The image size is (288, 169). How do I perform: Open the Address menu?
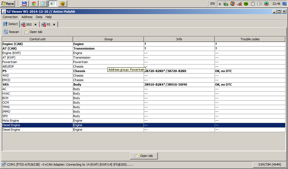pyautogui.click(x=27, y=17)
